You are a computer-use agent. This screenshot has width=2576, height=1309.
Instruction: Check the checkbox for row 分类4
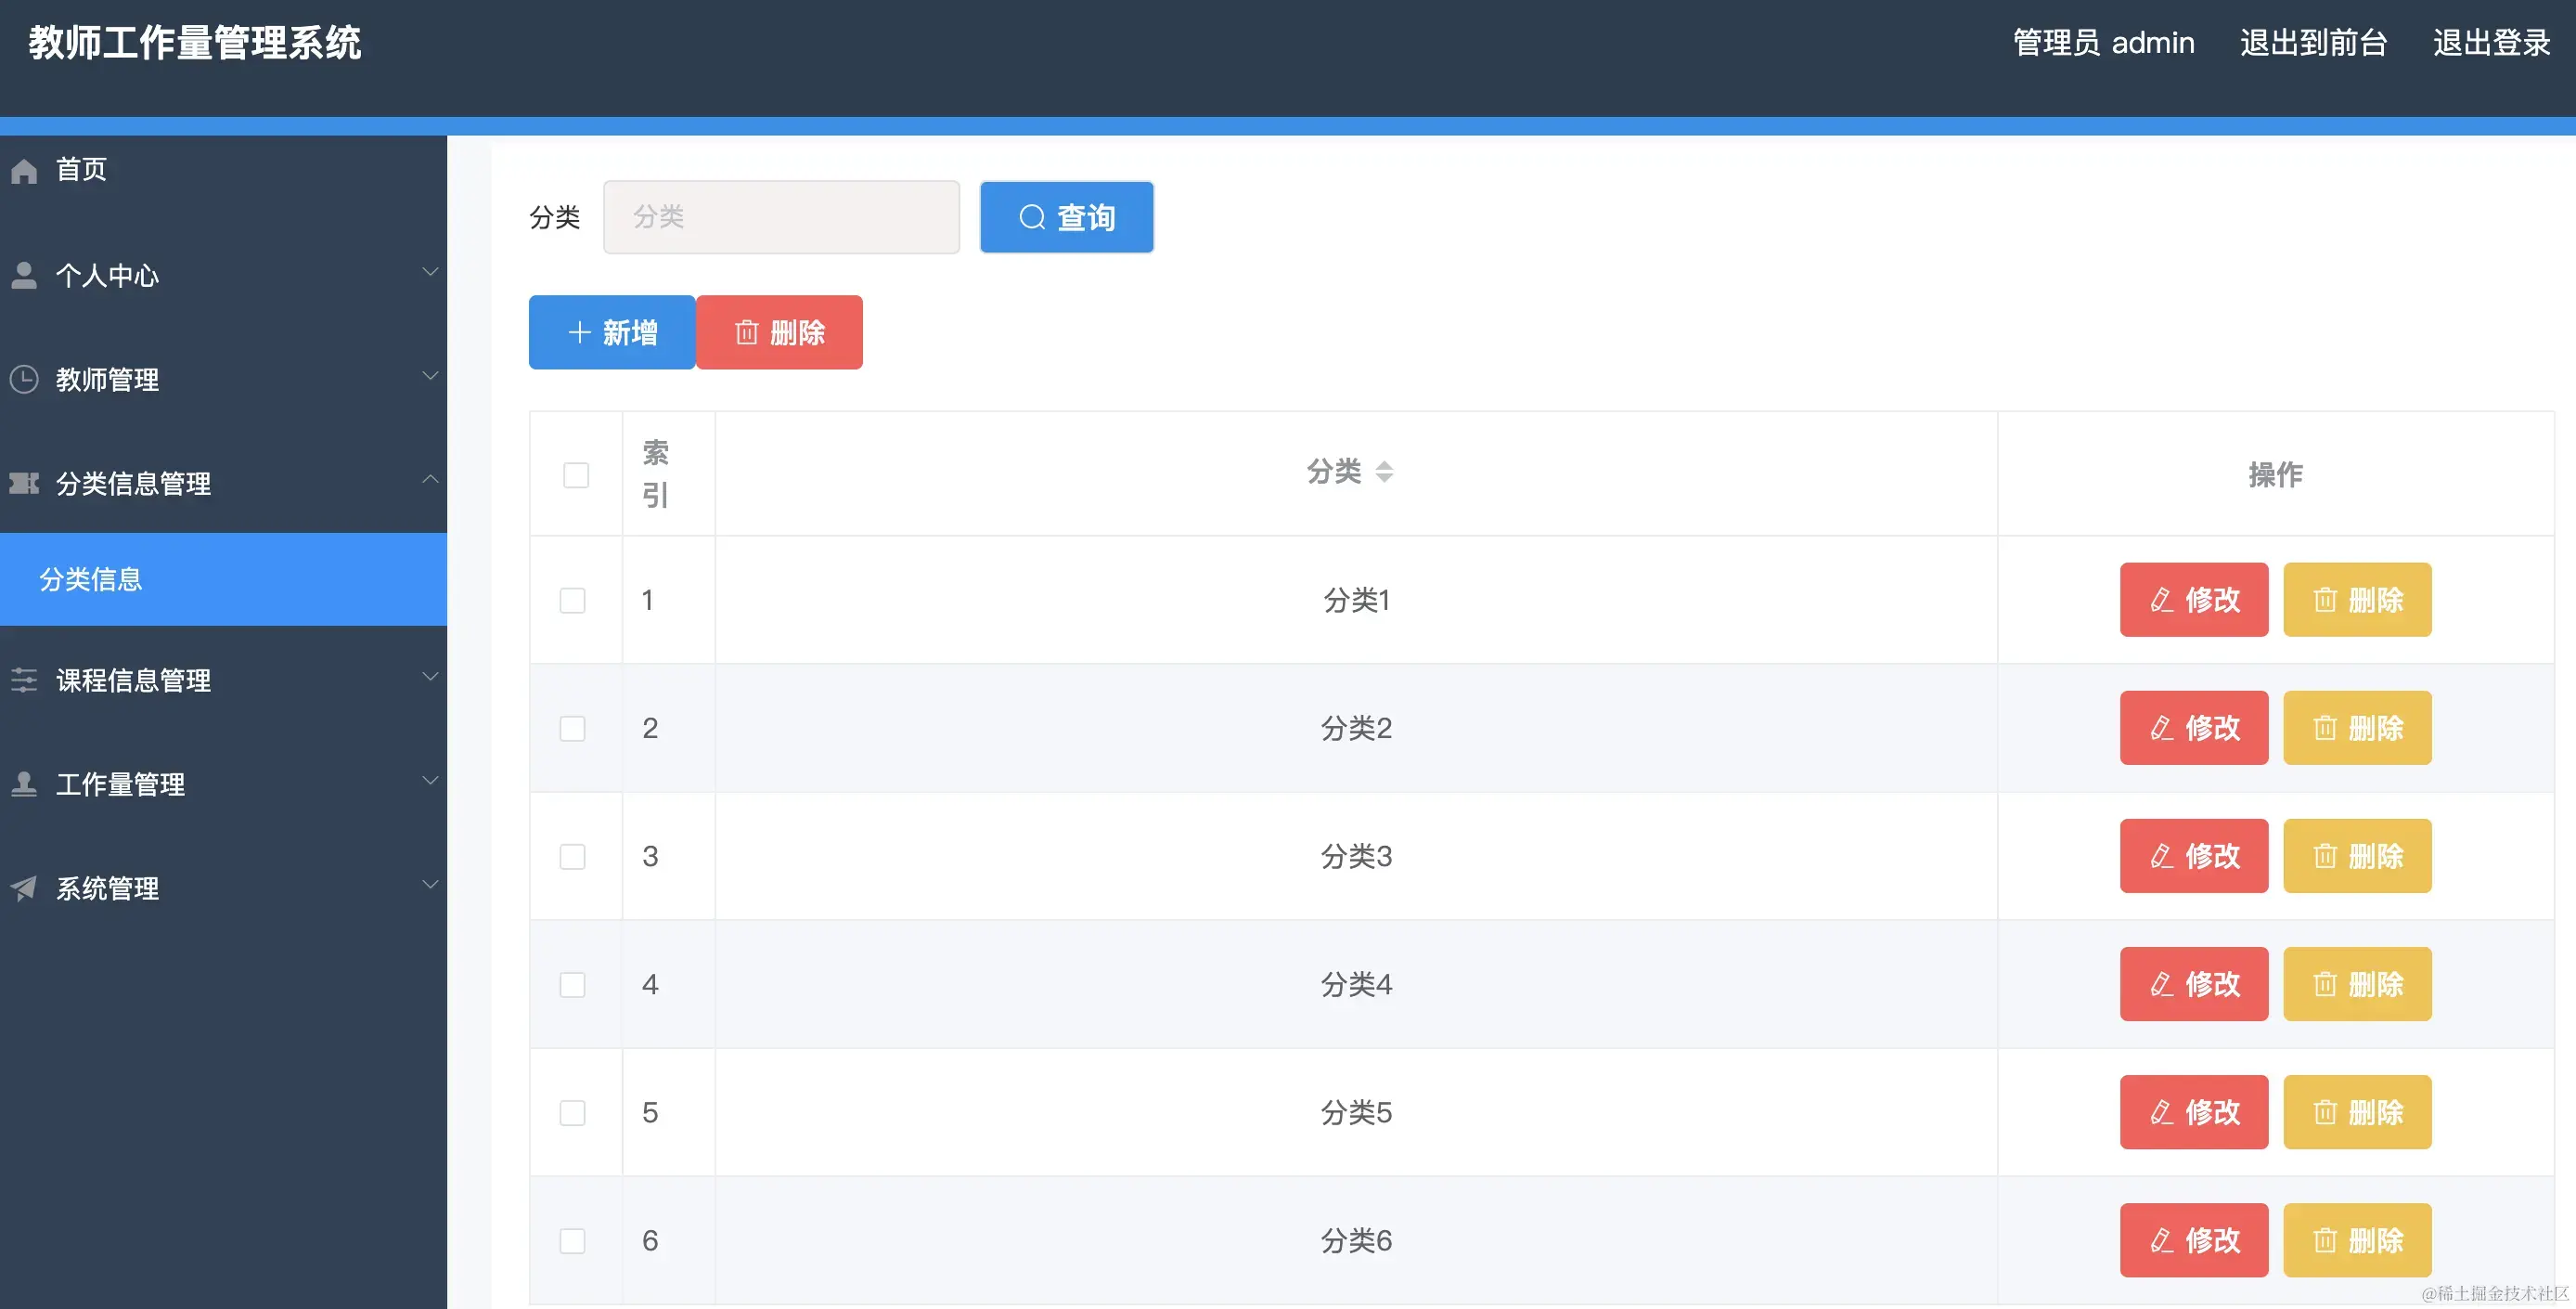(x=573, y=985)
